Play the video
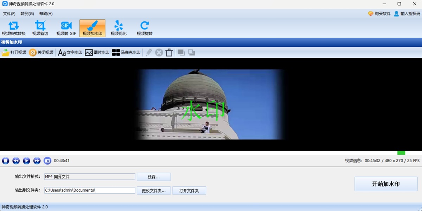The image size is (422, 211). [x=26, y=161]
